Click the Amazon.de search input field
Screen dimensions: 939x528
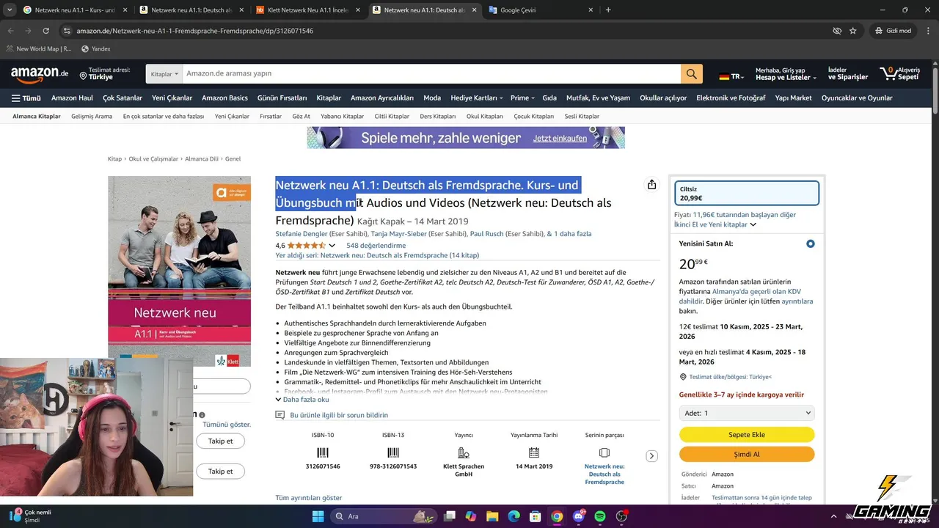431,74
